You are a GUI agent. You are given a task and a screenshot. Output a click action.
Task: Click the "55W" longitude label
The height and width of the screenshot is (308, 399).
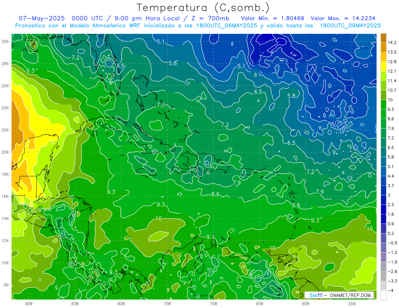pyautogui.click(x=352, y=304)
